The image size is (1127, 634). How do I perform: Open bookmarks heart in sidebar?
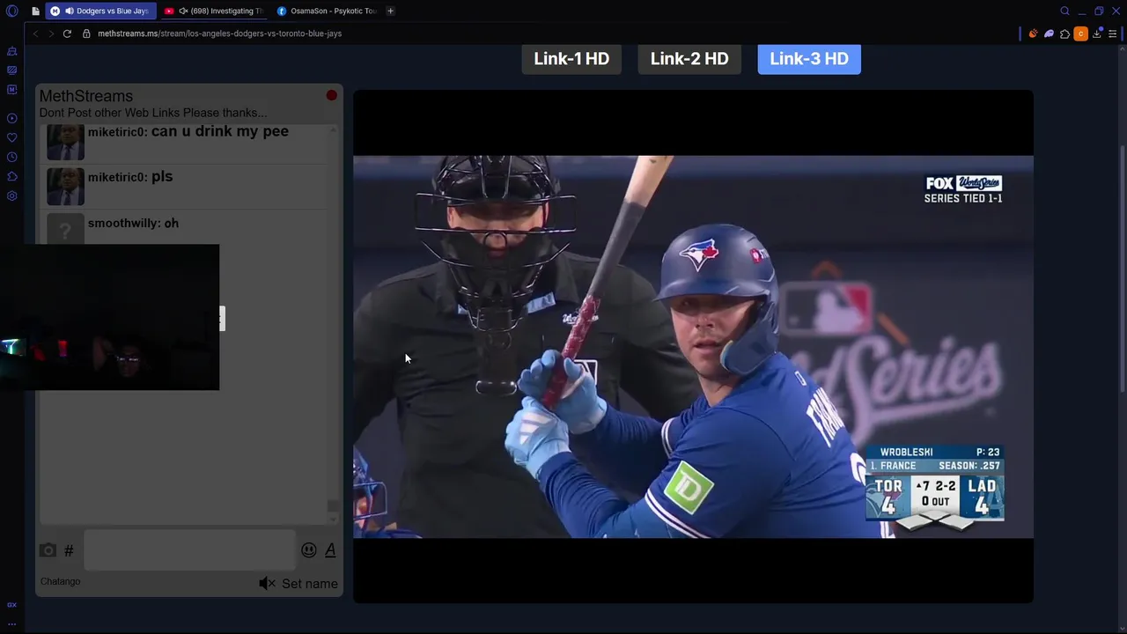click(x=11, y=137)
